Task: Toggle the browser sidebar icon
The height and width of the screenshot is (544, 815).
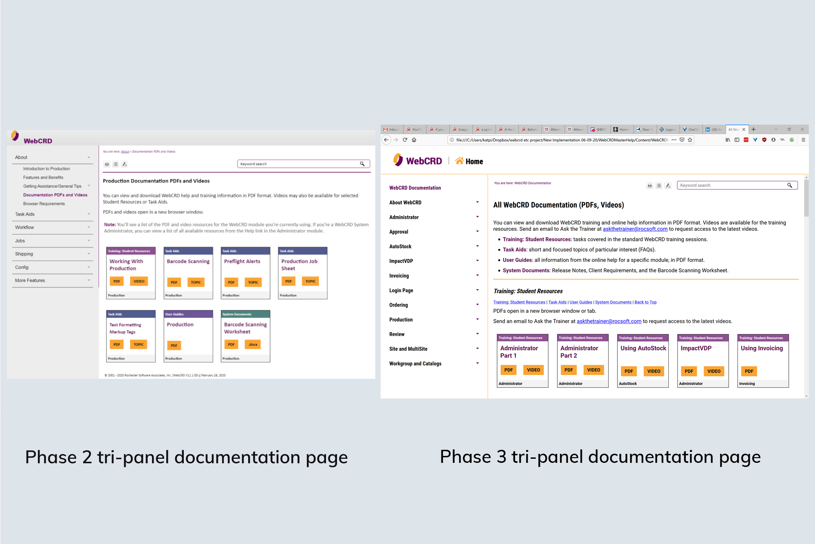Action: [737, 140]
